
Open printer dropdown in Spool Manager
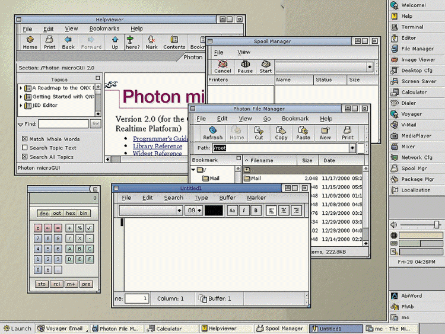(x=370, y=67)
